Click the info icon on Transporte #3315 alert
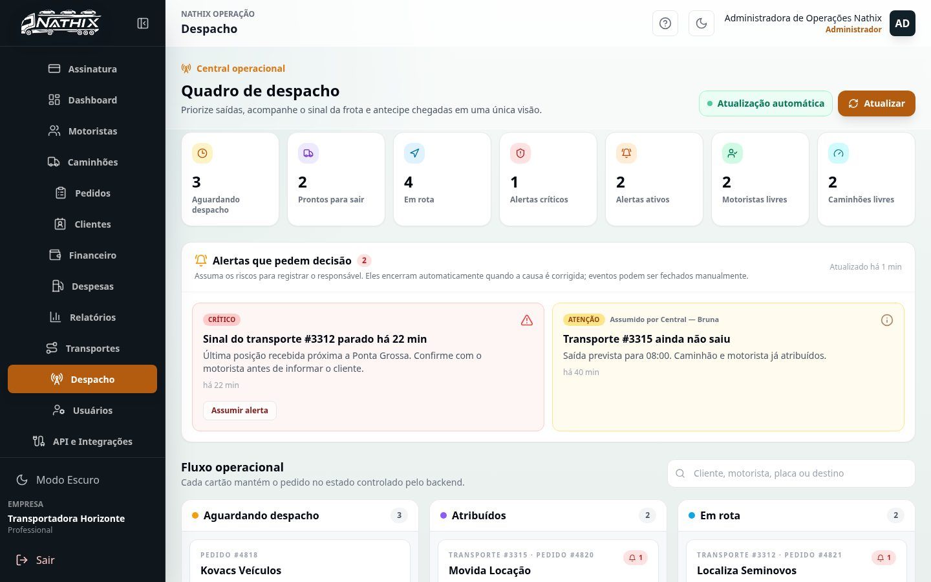The width and height of the screenshot is (931, 582). point(887,320)
